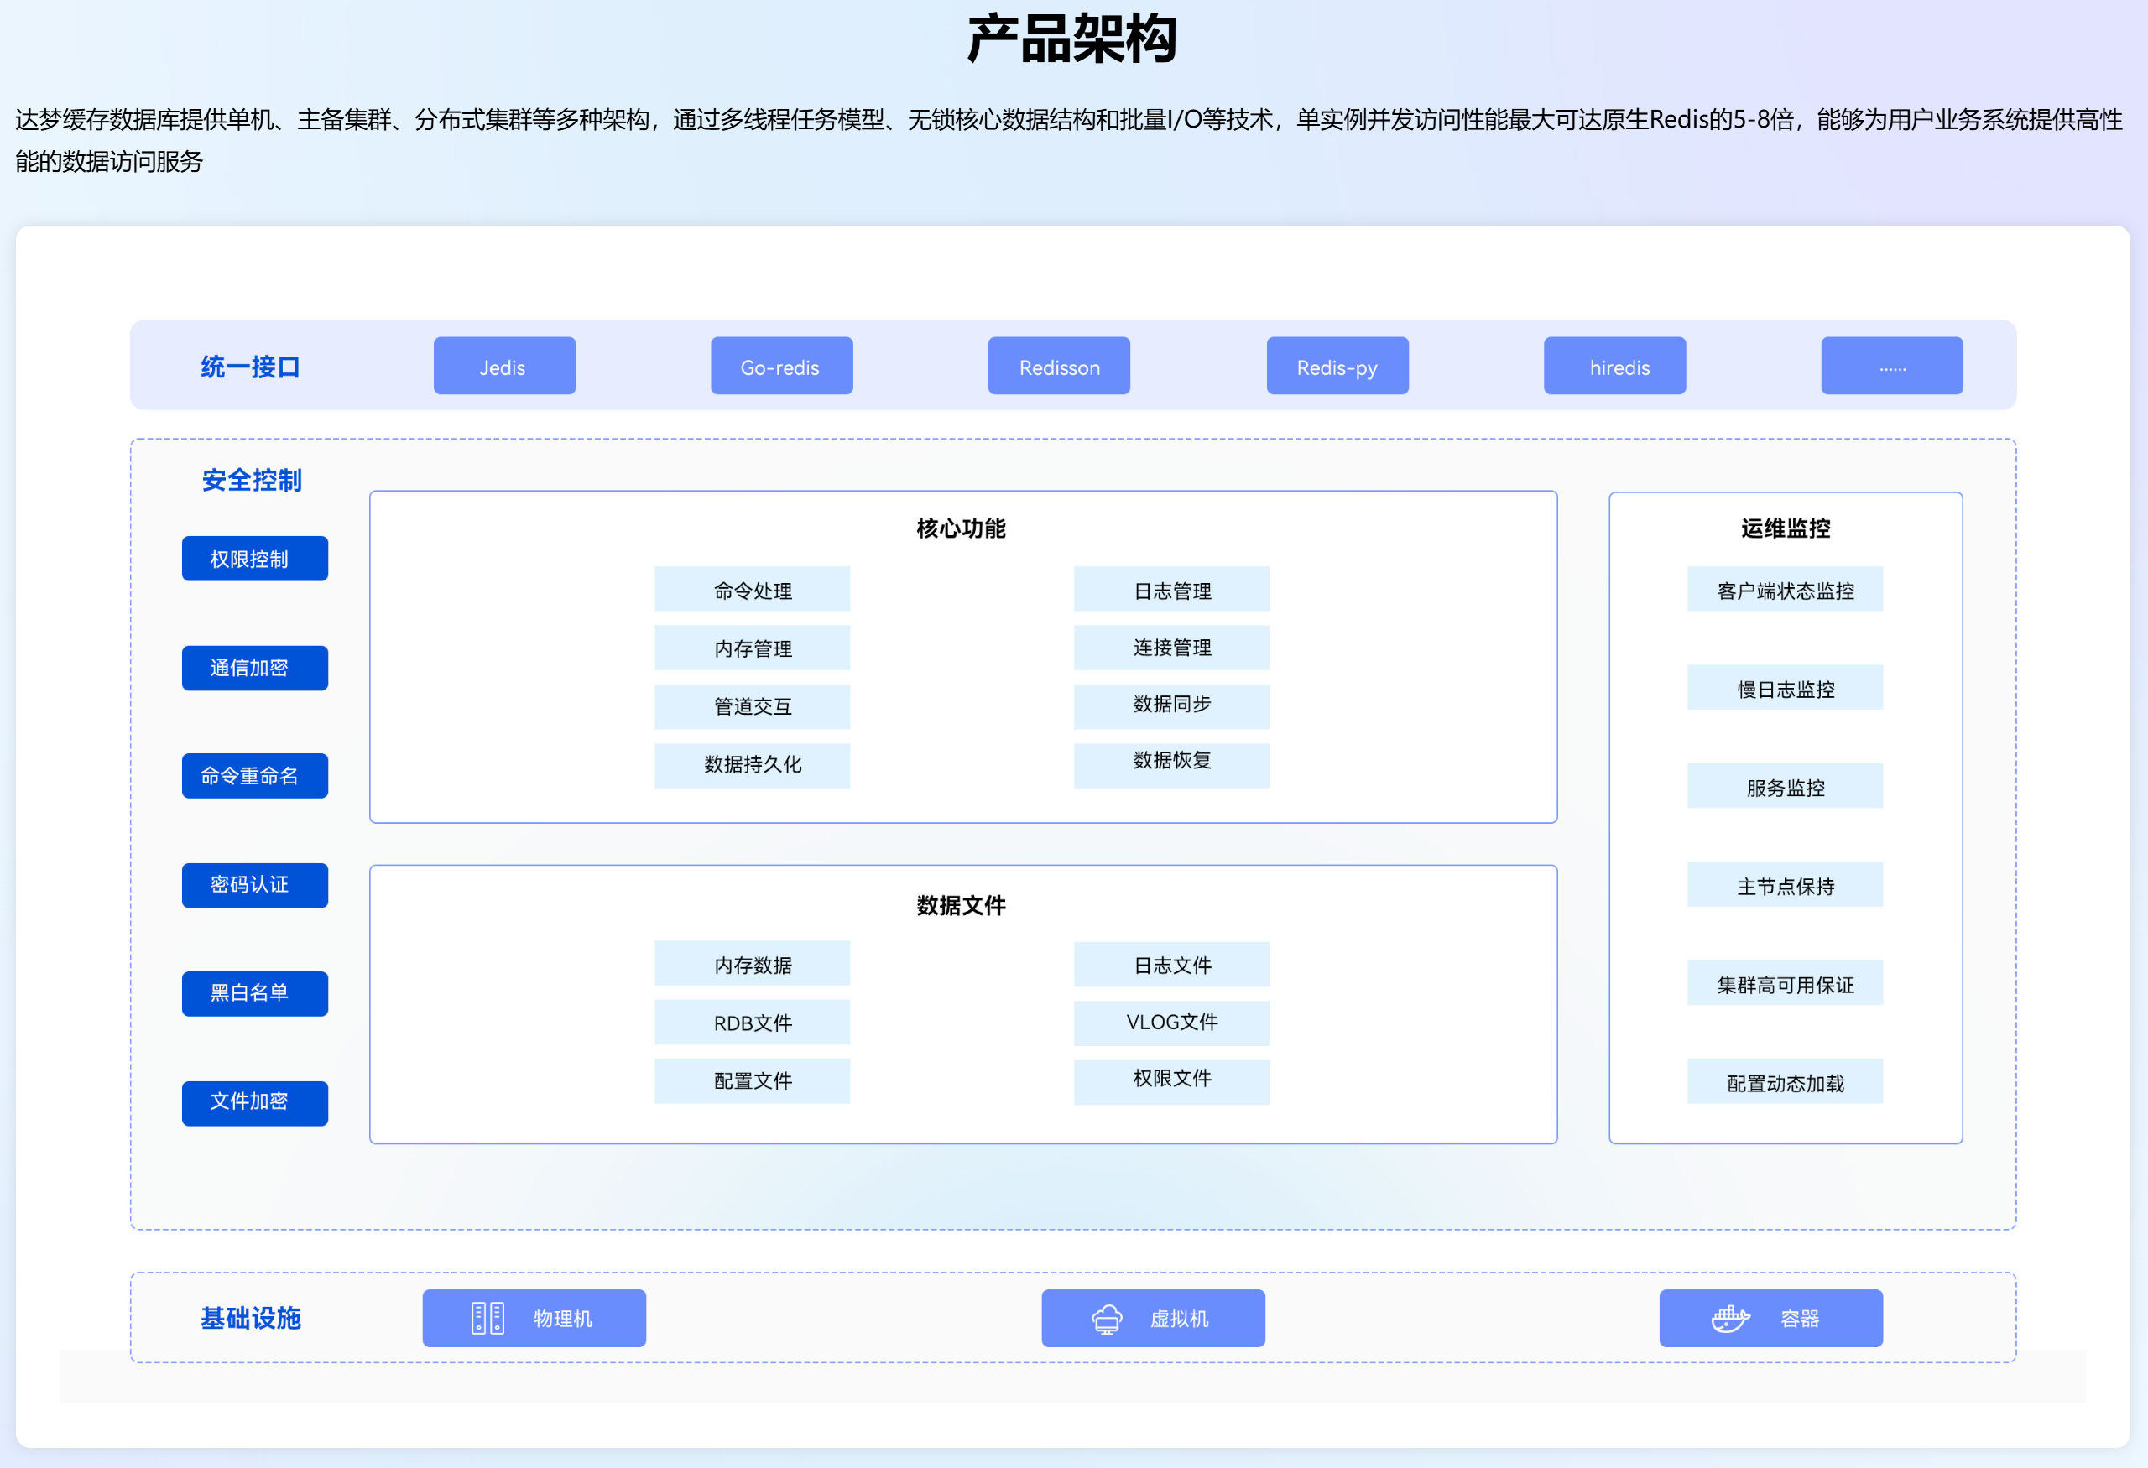Click the 连接管理 core function box

click(1172, 648)
